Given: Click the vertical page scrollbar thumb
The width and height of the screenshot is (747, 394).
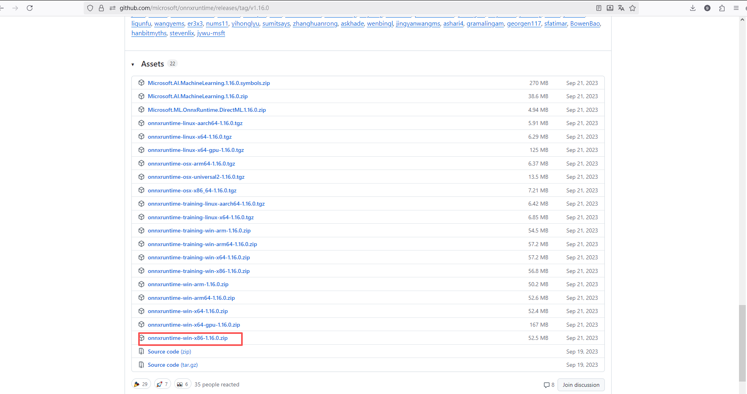Looking at the screenshot, I should pos(743,343).
